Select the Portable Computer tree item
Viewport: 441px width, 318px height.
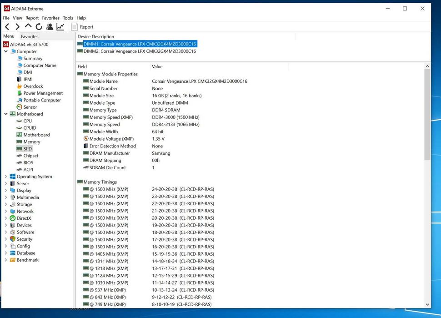42,100
